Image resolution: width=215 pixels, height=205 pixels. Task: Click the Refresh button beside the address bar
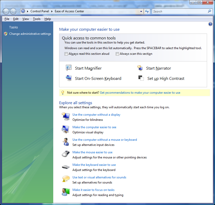pos(147,11)
